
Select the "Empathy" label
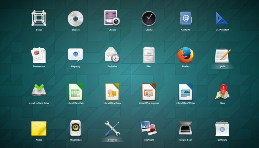(75, 66)
